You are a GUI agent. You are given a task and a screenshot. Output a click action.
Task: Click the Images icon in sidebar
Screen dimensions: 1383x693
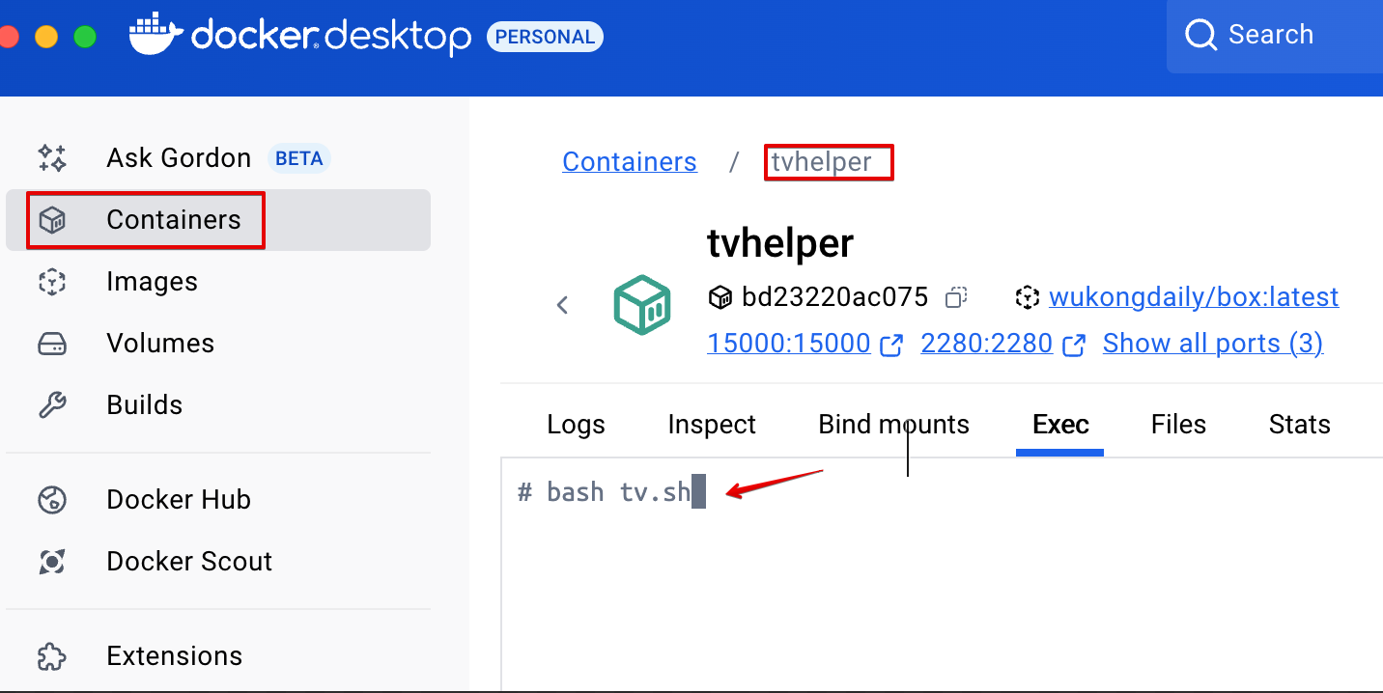(51, 282)
